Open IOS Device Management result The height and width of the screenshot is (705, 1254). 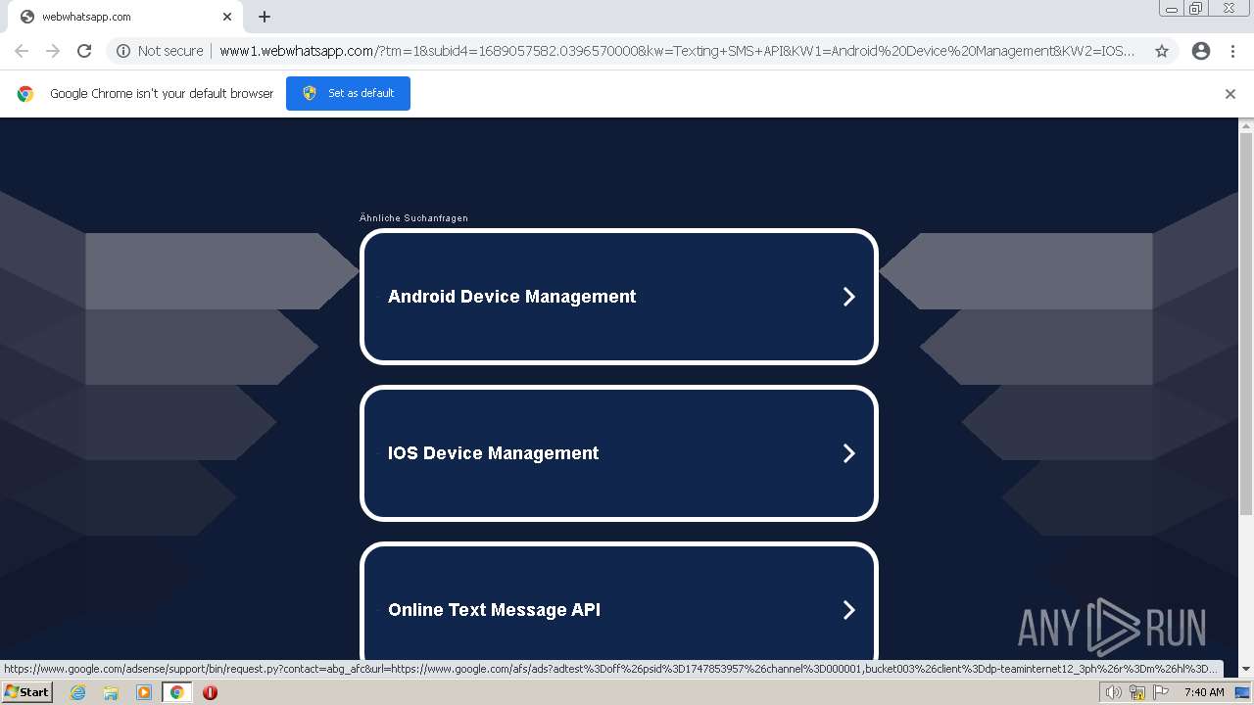619,453
